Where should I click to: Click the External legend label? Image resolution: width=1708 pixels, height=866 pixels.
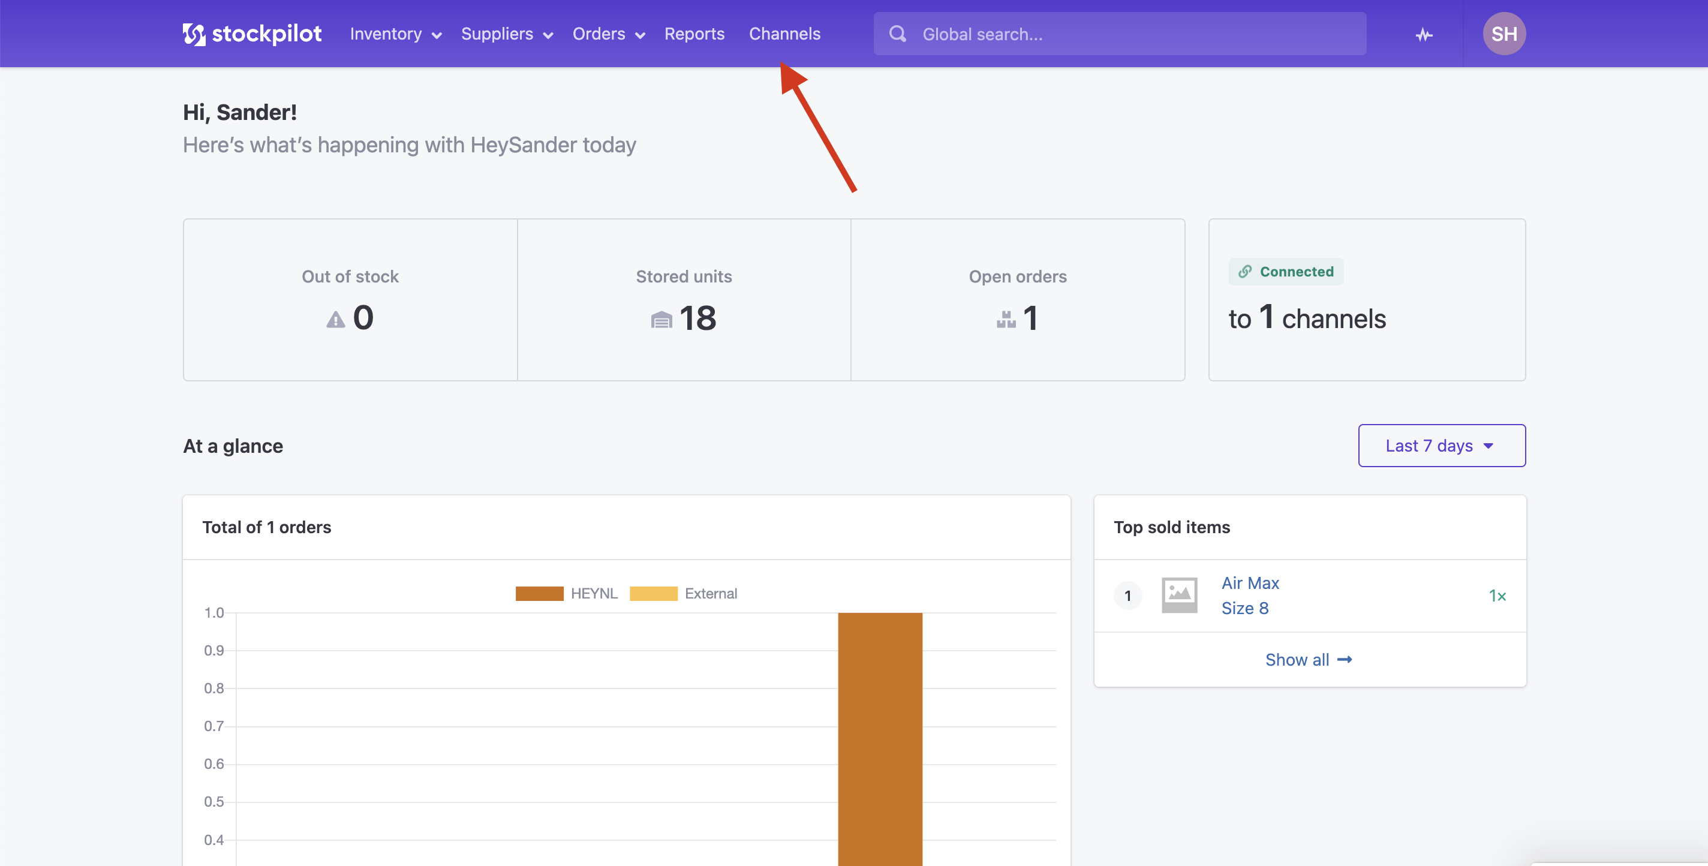click(x=711, y=594)
